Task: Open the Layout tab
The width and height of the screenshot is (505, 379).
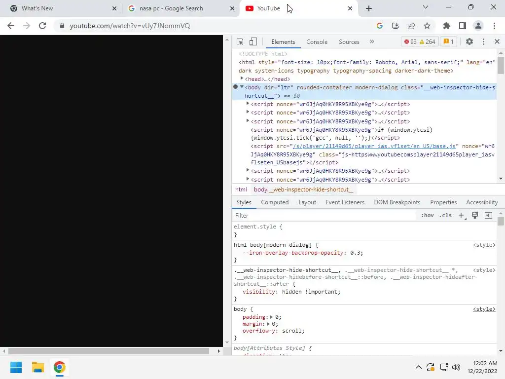Action: [x=307, y=202]
